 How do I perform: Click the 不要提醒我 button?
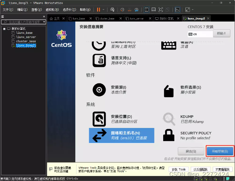[222, 169]
